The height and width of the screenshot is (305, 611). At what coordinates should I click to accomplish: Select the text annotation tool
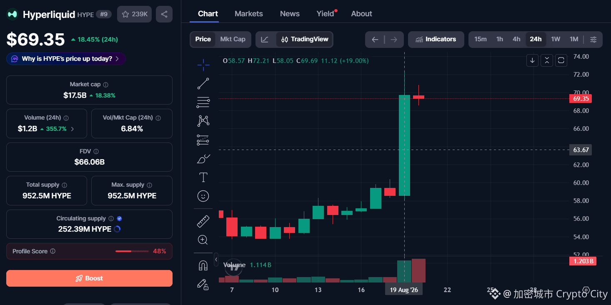[203, 177]
